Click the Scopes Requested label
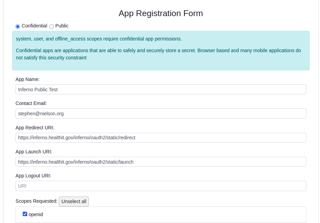320x223 pixels. pyautogui.click(x=36, y=201)
